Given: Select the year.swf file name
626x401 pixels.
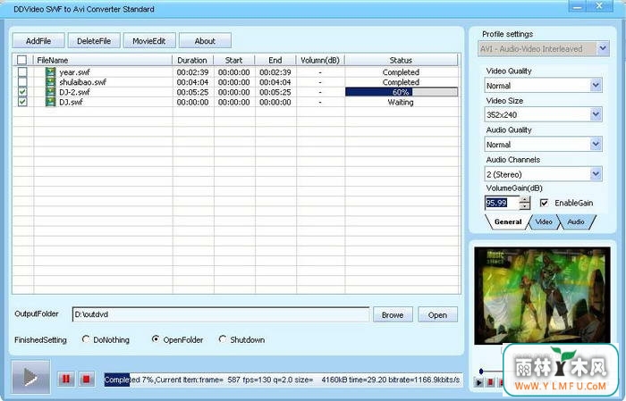Looking at the screenshot, I should [x=74, y=72].
